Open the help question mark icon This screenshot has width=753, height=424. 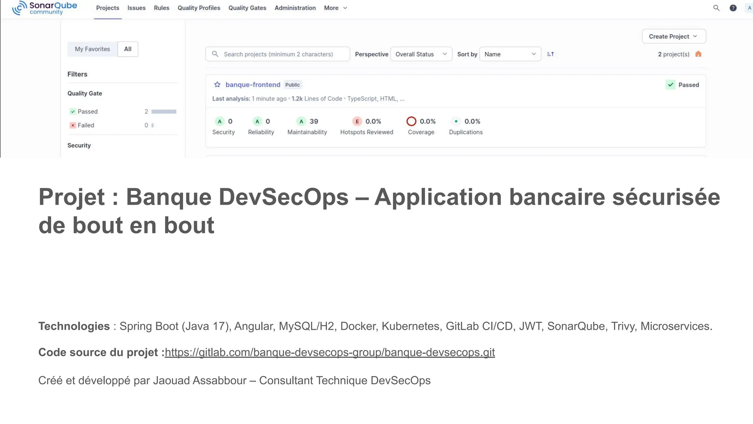pos(733,8)
